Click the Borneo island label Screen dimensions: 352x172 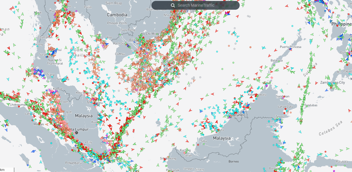[x=234, y=162]
